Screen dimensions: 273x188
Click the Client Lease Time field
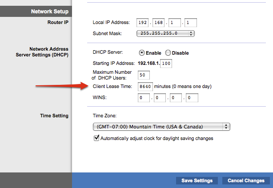[145, 86]
